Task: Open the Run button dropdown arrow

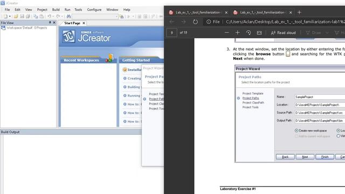Action: tap(133, 17)
